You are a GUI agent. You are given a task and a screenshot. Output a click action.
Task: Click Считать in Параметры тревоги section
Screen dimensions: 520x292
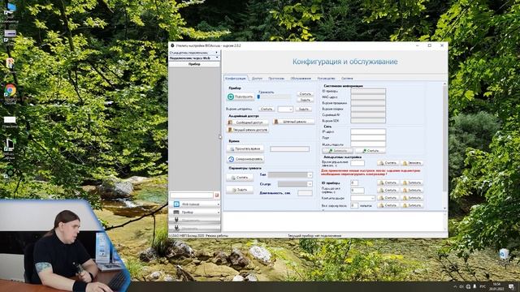[240, 178]
